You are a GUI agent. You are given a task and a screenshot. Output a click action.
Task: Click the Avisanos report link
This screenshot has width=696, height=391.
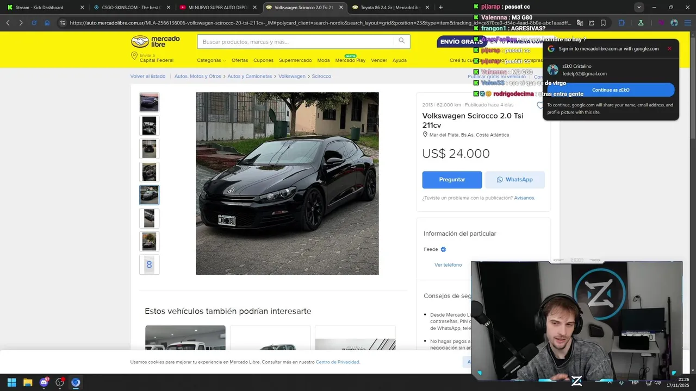click(x=524, y=198)
